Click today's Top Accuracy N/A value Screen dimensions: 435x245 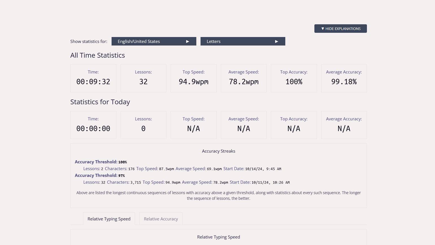294,129
